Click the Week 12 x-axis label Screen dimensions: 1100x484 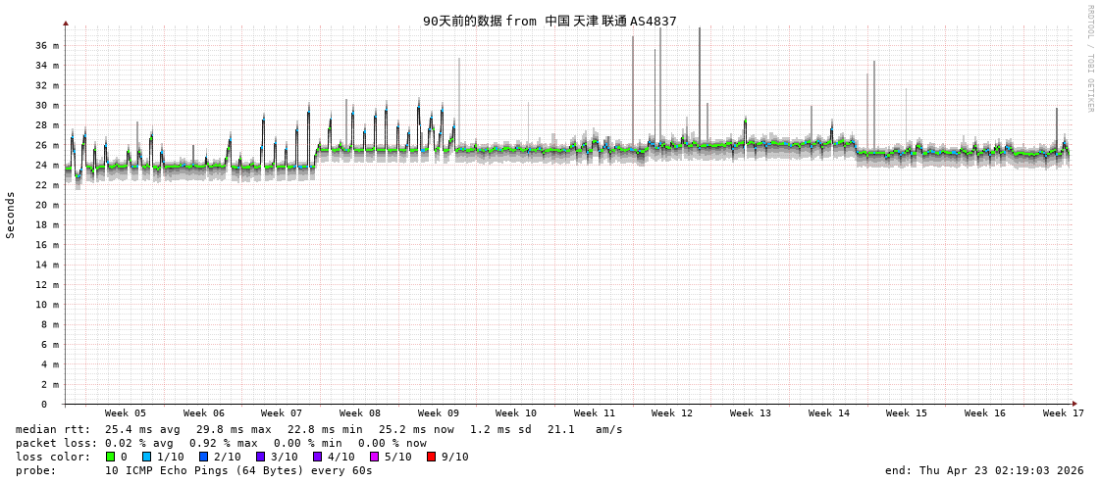click(x=672, y=413)
